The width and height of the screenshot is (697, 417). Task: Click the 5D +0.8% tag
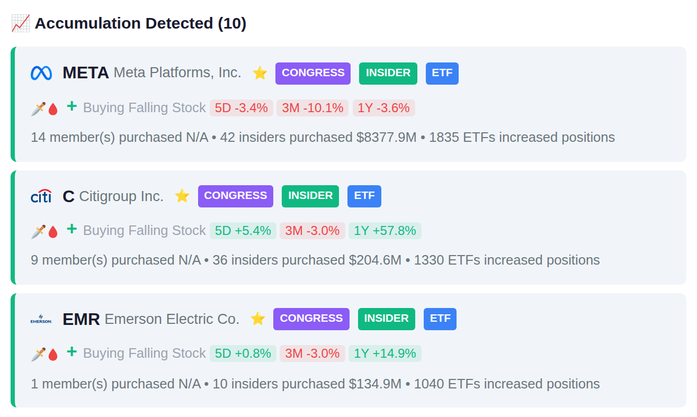243,353
